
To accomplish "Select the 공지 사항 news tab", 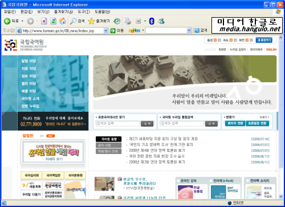I will coord(108,145).
